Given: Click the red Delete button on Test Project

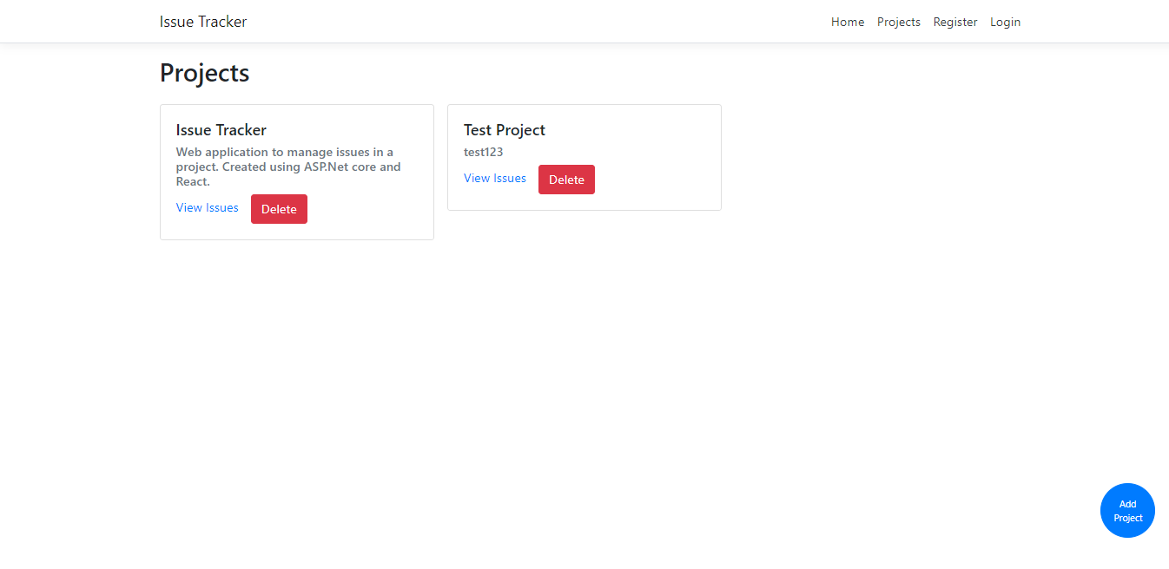Looking at the screenshot, I should [x=566, y=179].
